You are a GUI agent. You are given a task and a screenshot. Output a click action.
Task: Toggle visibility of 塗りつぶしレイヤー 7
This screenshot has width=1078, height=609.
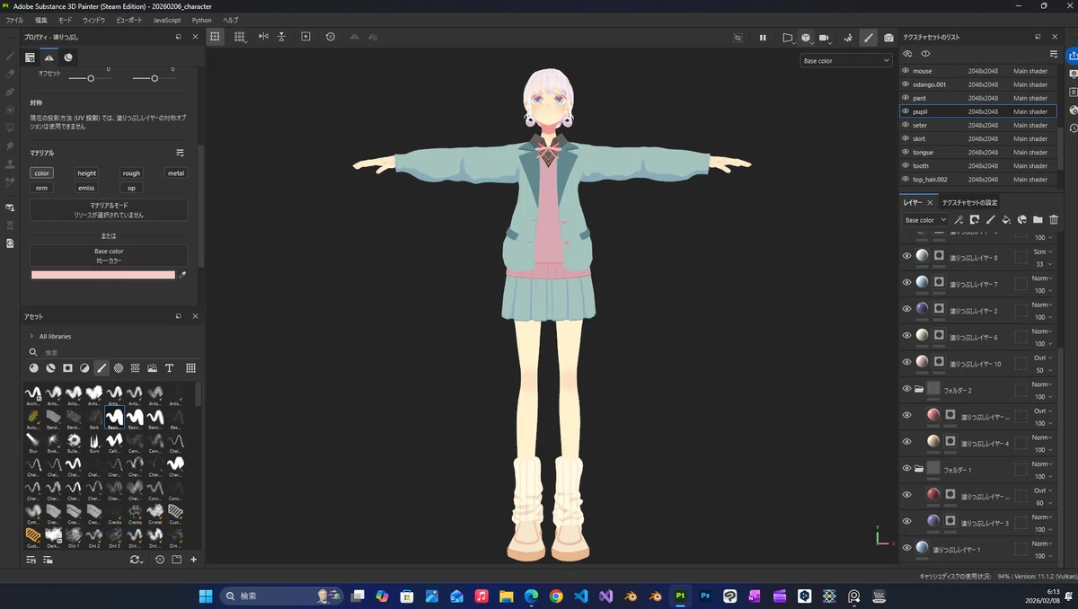tap(906, 282)
